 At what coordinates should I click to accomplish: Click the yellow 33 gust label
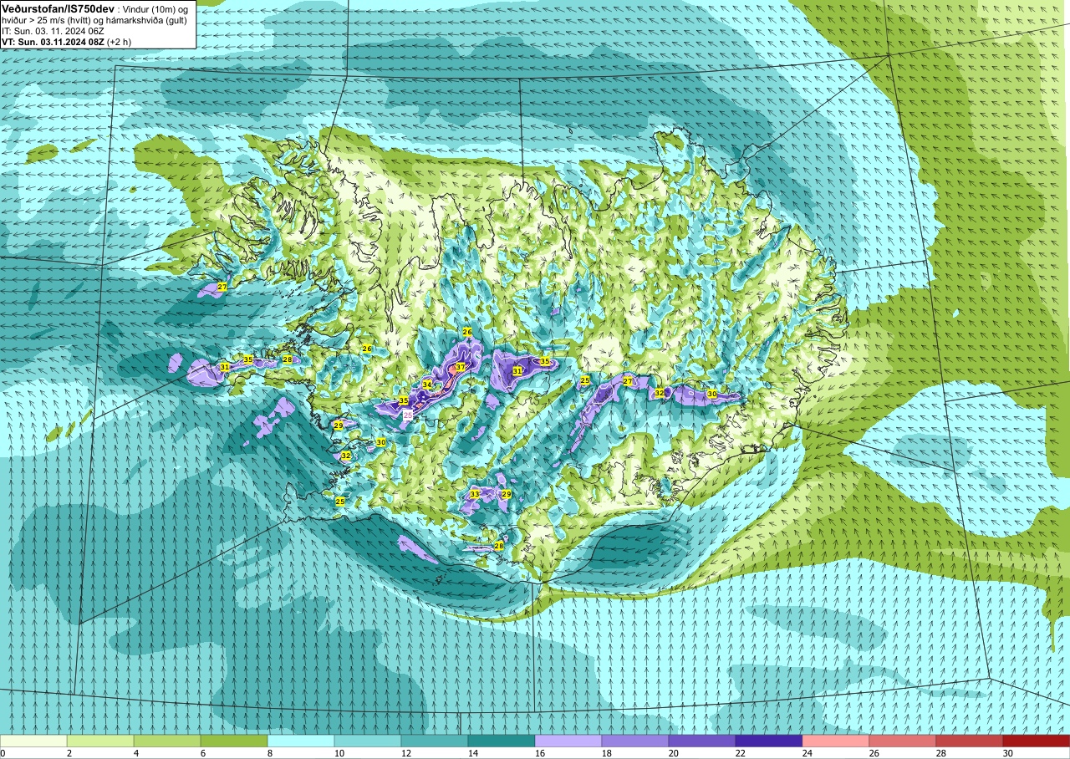tap(475, 494)
